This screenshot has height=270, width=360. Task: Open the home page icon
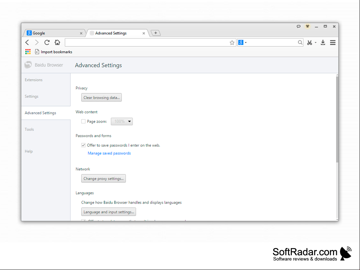point(57,42)
